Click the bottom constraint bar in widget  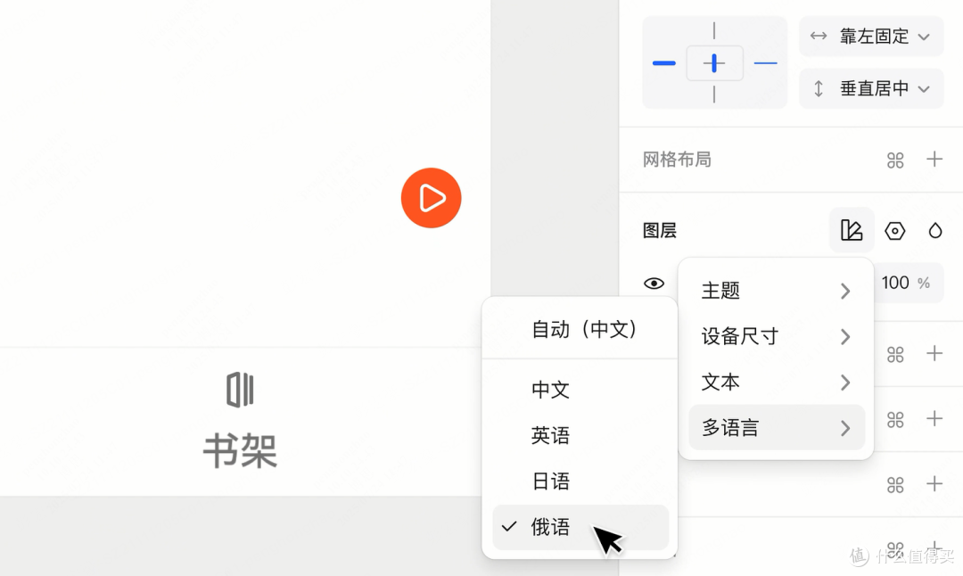pos(714,95)
